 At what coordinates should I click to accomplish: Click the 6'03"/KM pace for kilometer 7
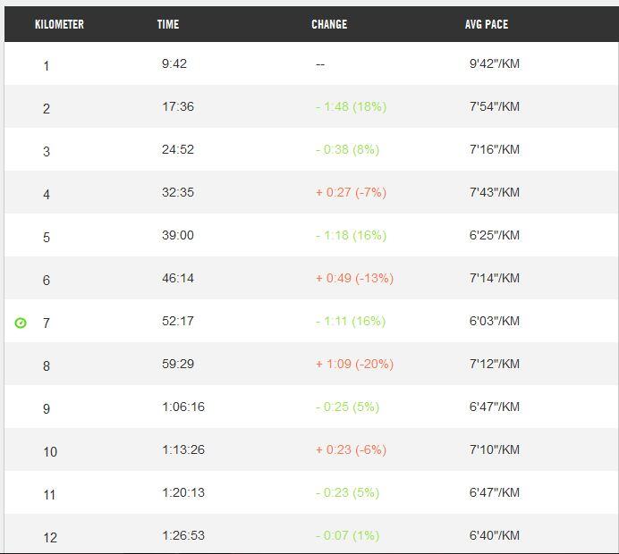pyautogui.click(x=494, y=321)
